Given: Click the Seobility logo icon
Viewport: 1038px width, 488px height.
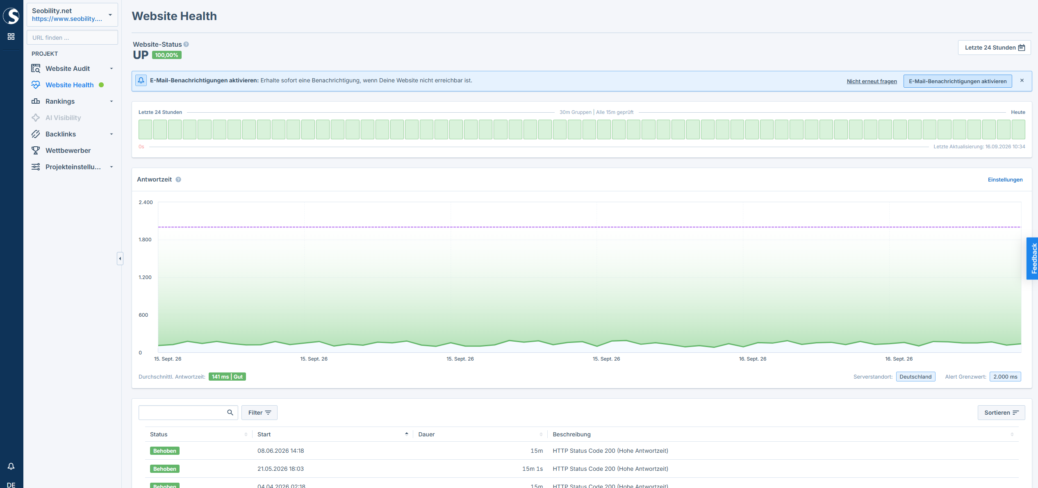Looking at the screenshot, I should coord(11,16).
